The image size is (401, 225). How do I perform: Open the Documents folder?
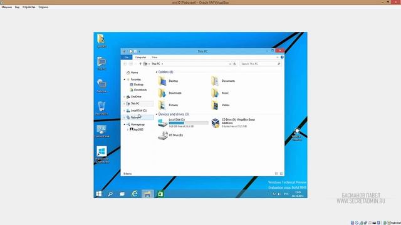[223, 81]
